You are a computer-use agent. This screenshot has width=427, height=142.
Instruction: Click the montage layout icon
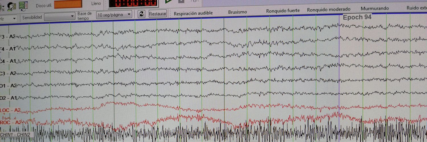coord(23,6)
